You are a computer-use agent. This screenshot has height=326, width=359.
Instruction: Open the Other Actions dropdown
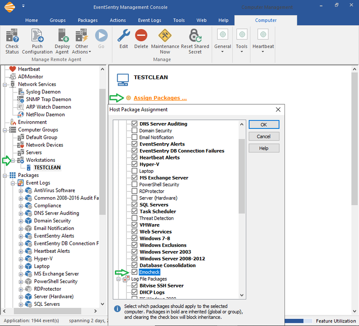tap(82, 41)
